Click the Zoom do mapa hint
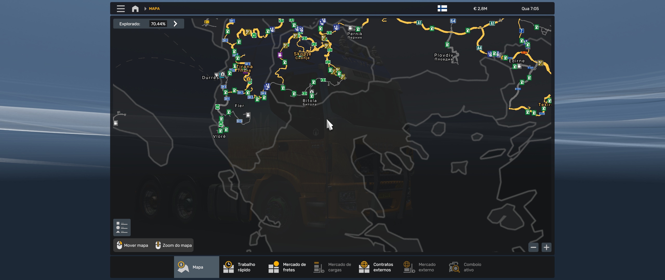 pos(174,245)
